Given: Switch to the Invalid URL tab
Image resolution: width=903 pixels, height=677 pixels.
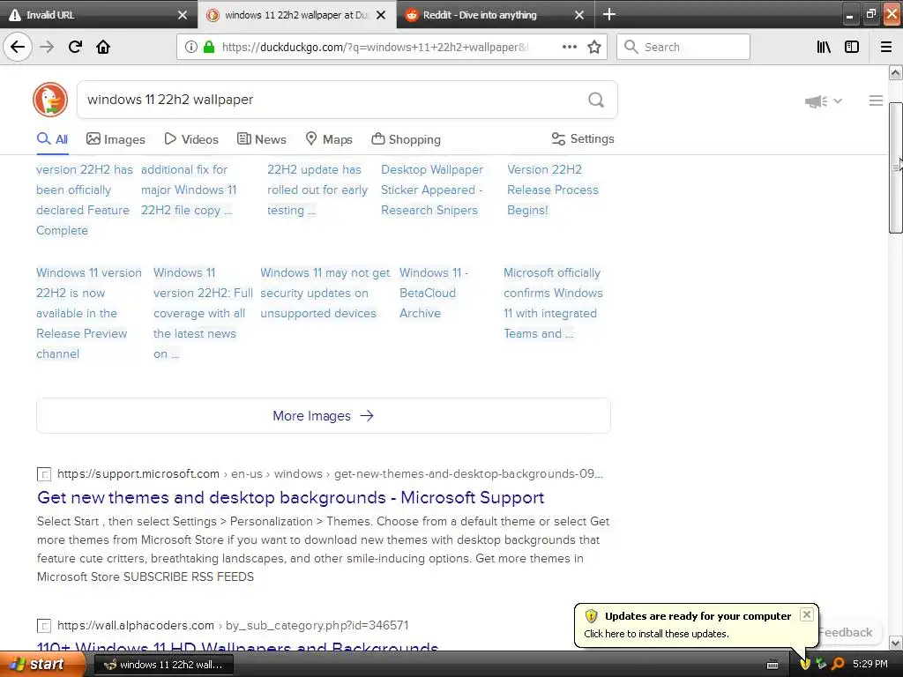Looking at the screenshot, I should click(x=98, y=15).
